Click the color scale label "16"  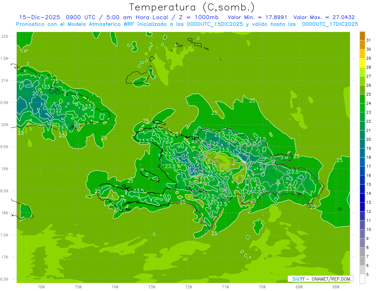point(369,175)
